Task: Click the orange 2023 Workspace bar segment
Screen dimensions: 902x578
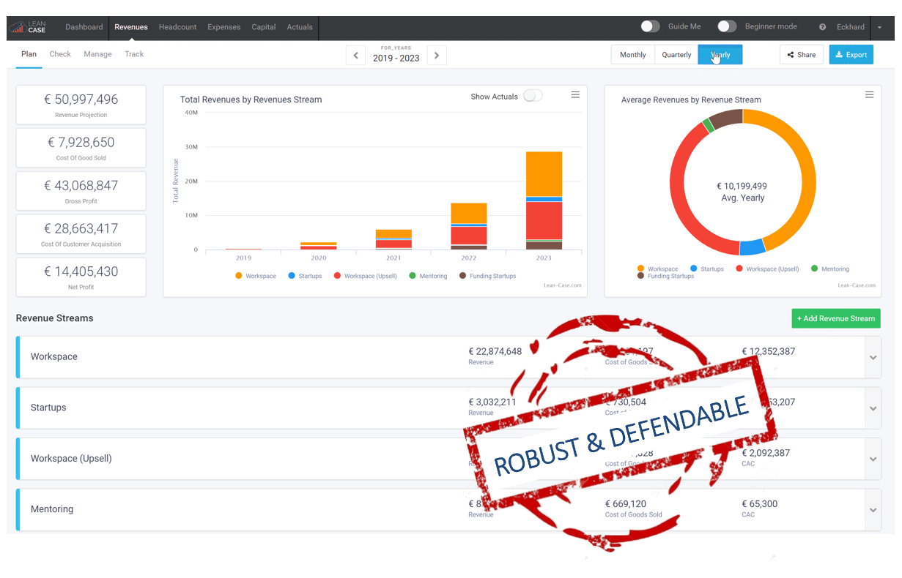Action: point(544,174)
